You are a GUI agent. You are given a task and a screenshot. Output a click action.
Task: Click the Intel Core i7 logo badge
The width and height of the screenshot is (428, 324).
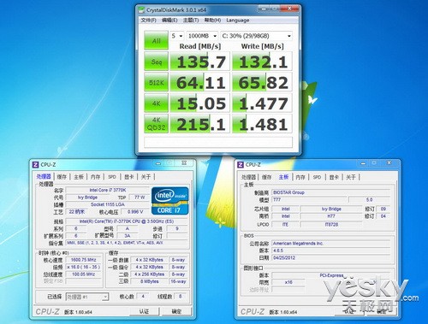click(169, 201)
